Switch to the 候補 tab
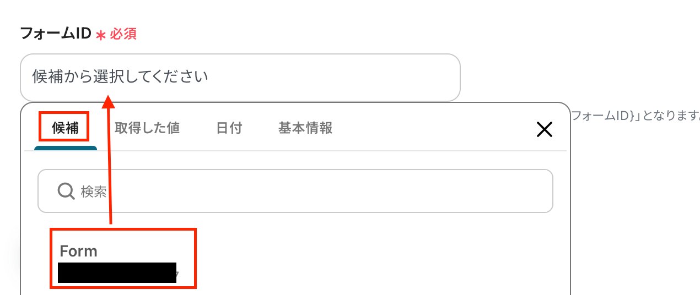The height and width of the screenshot is (295, 700). point(65,129)
